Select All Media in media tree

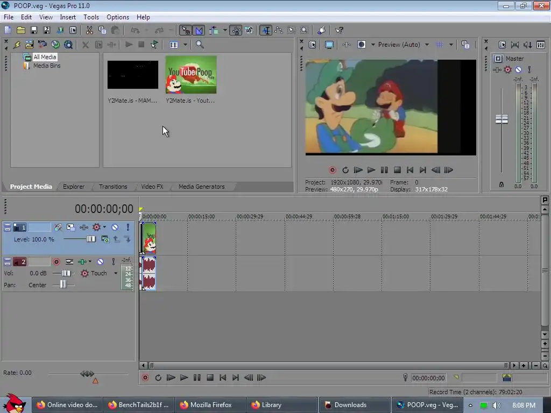point(45,57)
